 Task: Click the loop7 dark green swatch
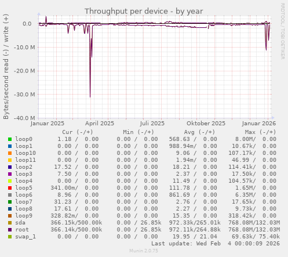(10, 202)
